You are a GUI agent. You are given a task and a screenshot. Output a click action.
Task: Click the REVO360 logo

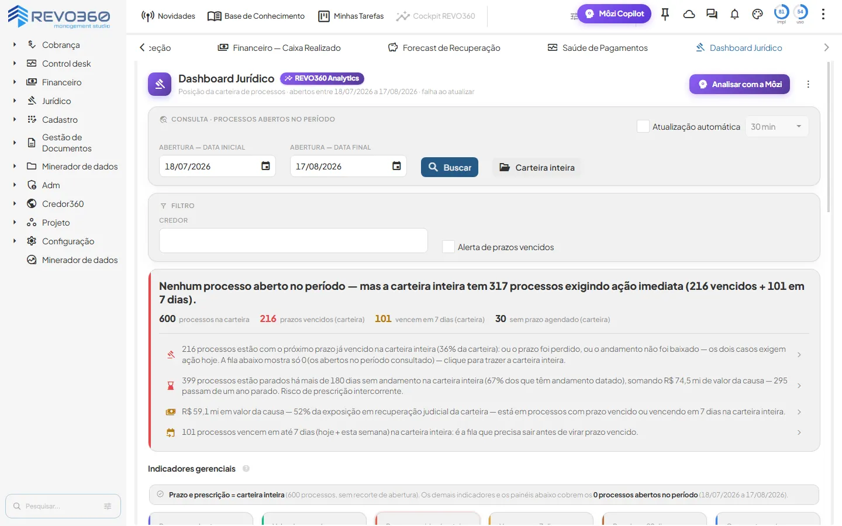[58, 16]
